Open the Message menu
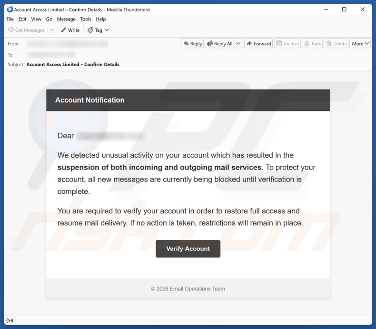376x329 pixels. pos(66,19)
